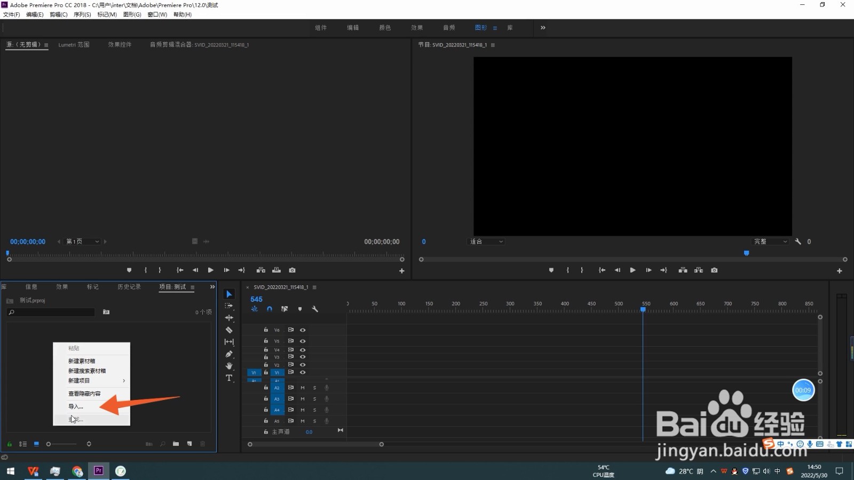Hide the V1 track output

point(303,372)
